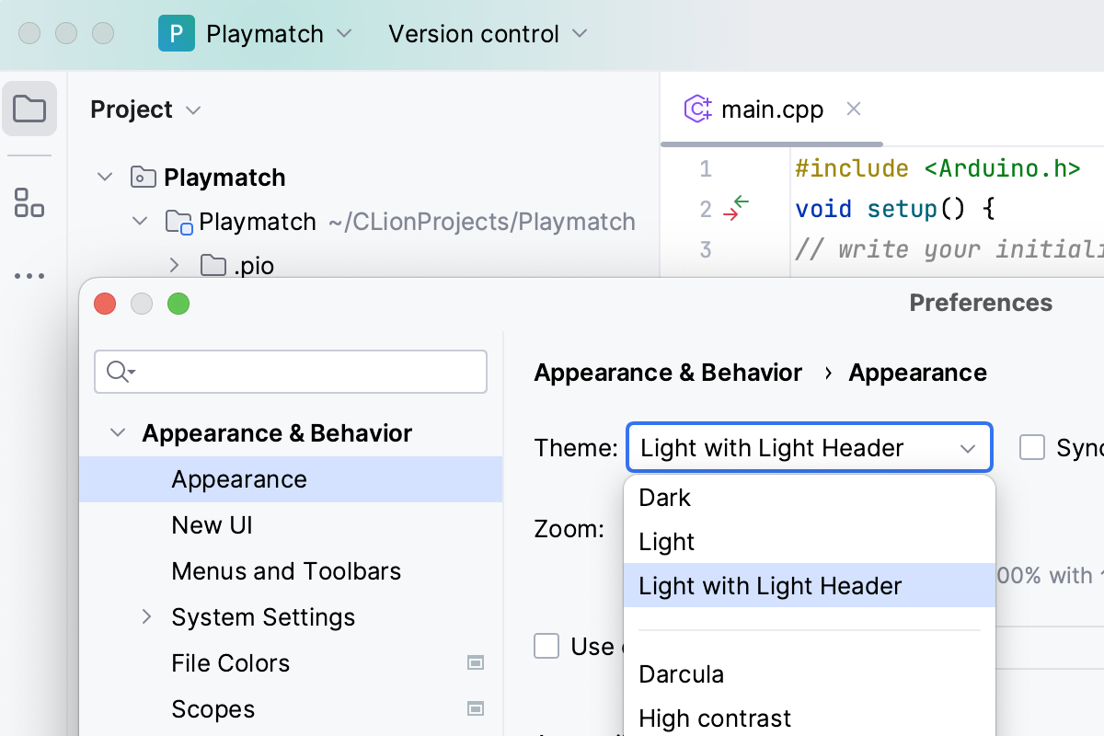This screenshot has width=1104, height=736.
Task: Select the Dark theme option
Action: [x=665, y=498]
